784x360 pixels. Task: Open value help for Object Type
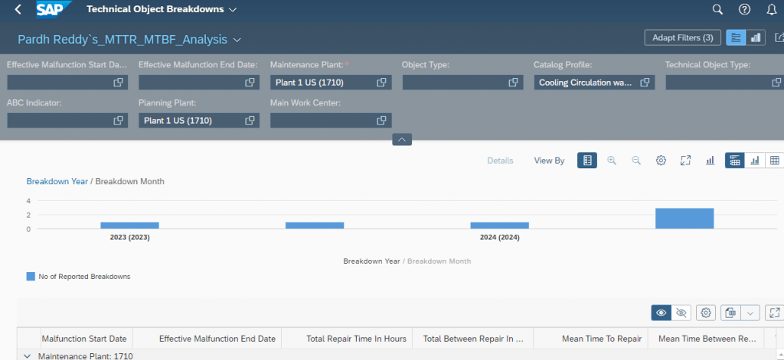click(x=513, y=83)
